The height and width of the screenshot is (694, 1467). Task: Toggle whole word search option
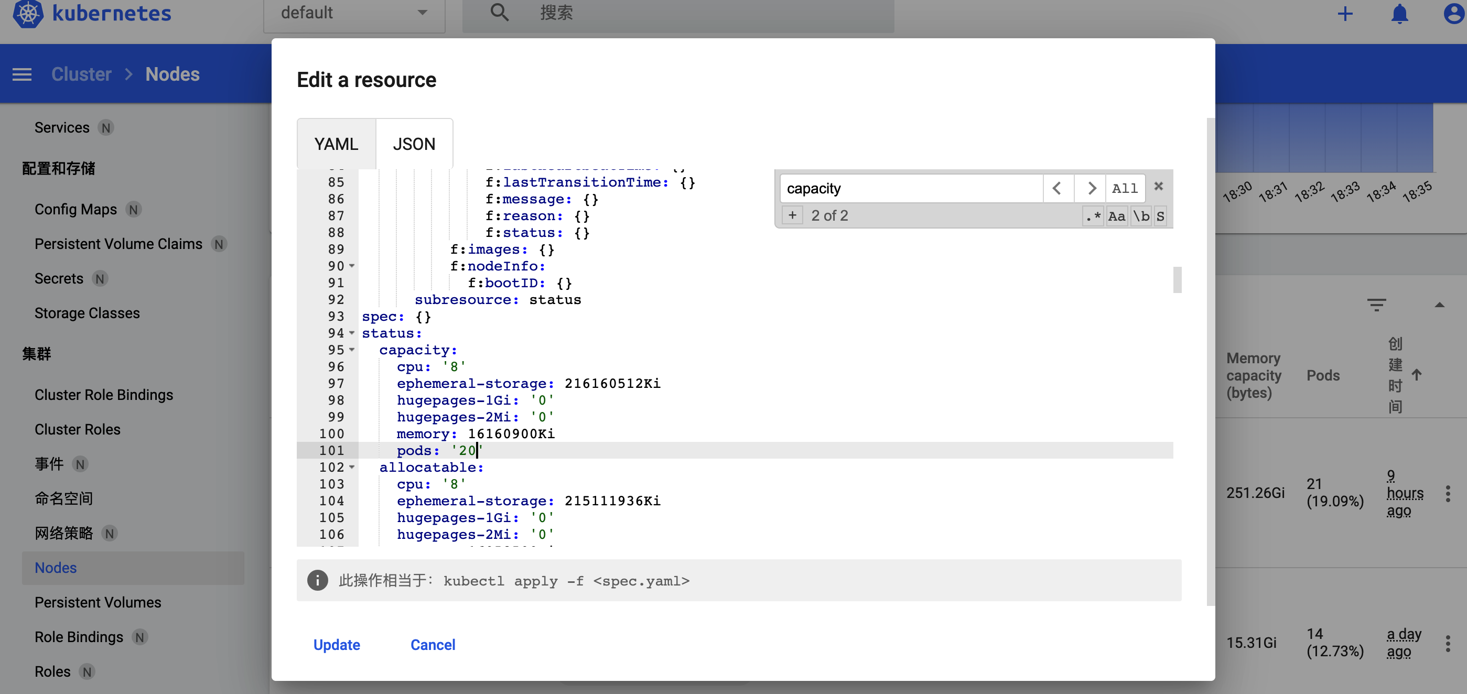(1141, 216)
